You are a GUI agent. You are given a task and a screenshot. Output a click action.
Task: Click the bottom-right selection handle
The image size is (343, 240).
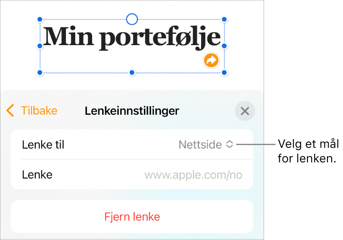(x=224, y=73)
